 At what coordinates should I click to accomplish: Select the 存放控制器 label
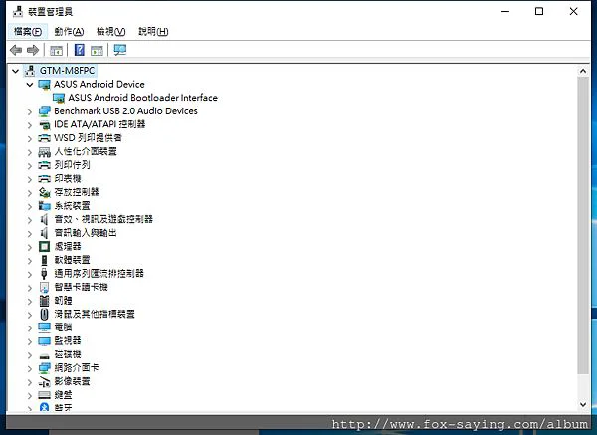tap(77, 192)
